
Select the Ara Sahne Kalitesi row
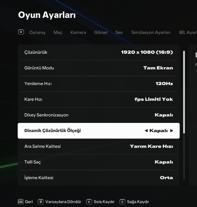click(x=98, y=146)
